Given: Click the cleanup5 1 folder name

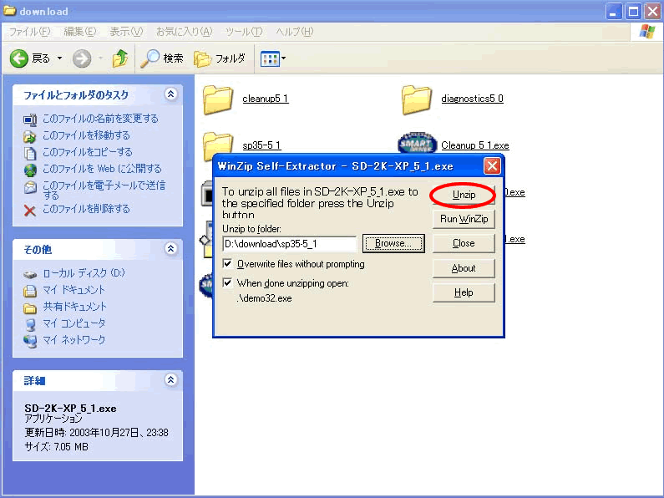Looking at the screenshot, I should 266,99.
